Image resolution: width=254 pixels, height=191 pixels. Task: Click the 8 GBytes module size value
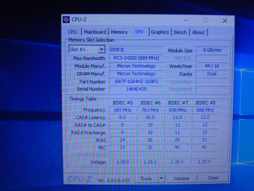click(212, 50)
